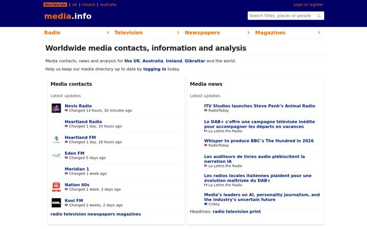Screen dimensions: 367x229
Task: Expand the Radio menu chevron
Action: 108,33
